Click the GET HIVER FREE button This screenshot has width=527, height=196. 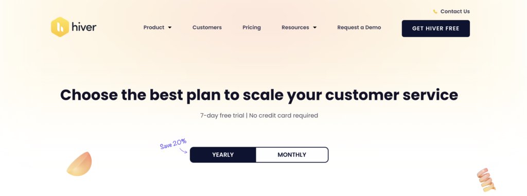tap(435, 29)
